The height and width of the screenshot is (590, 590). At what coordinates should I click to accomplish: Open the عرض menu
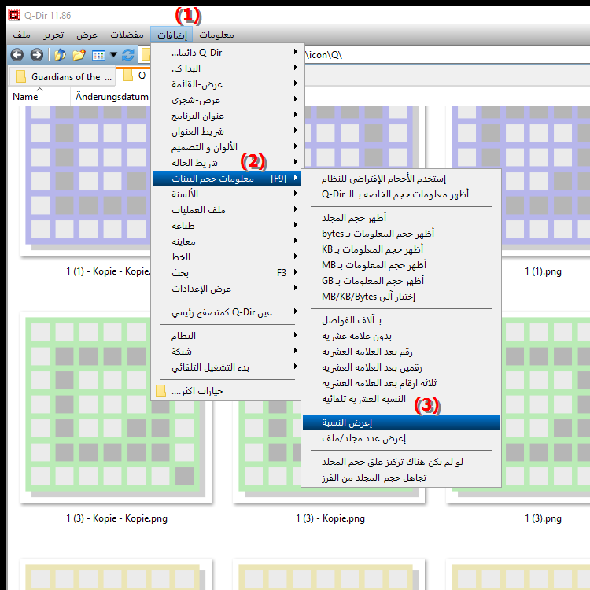coord(87,35)
